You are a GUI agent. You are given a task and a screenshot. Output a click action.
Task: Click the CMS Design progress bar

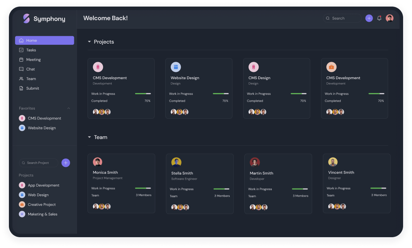[298, 93]
